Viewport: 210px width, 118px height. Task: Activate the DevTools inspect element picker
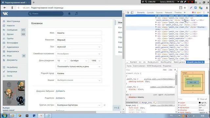128,12
